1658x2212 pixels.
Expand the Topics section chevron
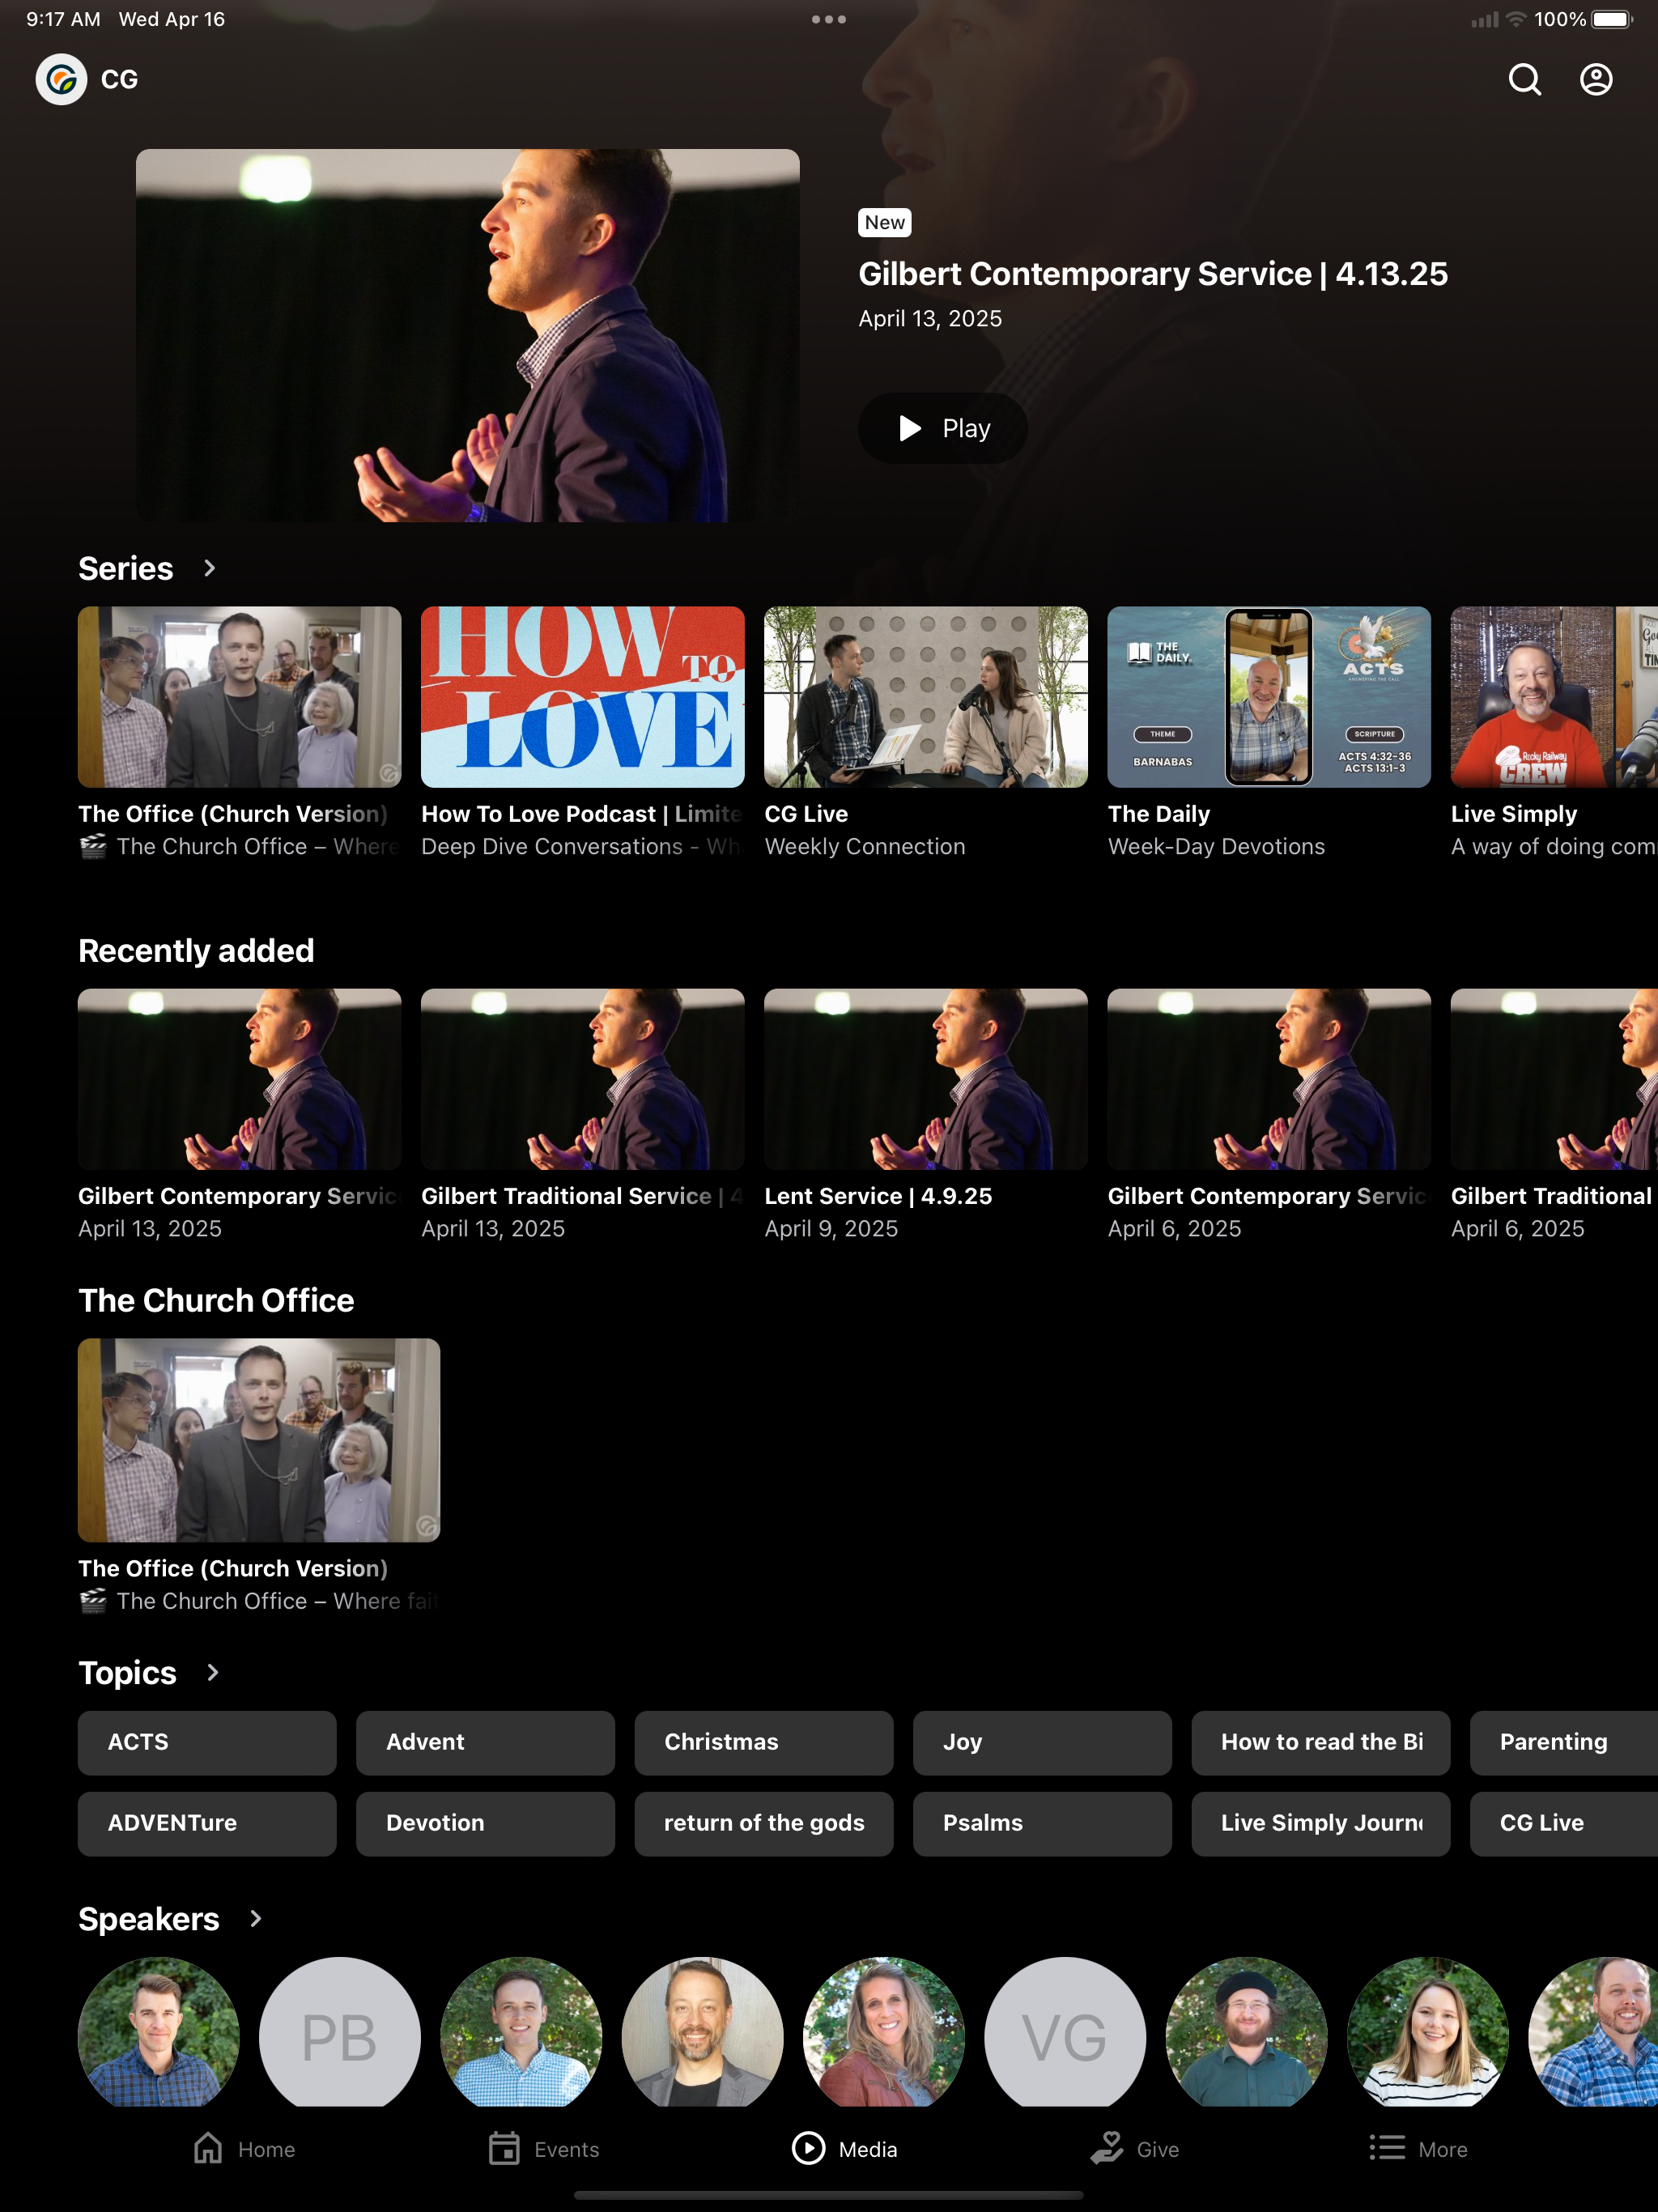pyautogui.click(x=212, y=1672)
